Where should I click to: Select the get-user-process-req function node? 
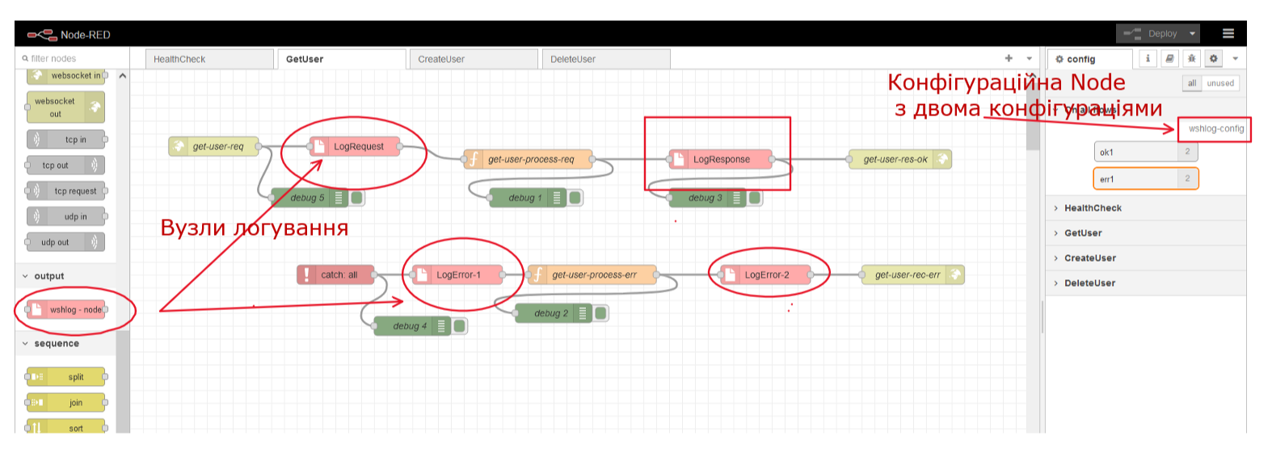tap(529, 160)
